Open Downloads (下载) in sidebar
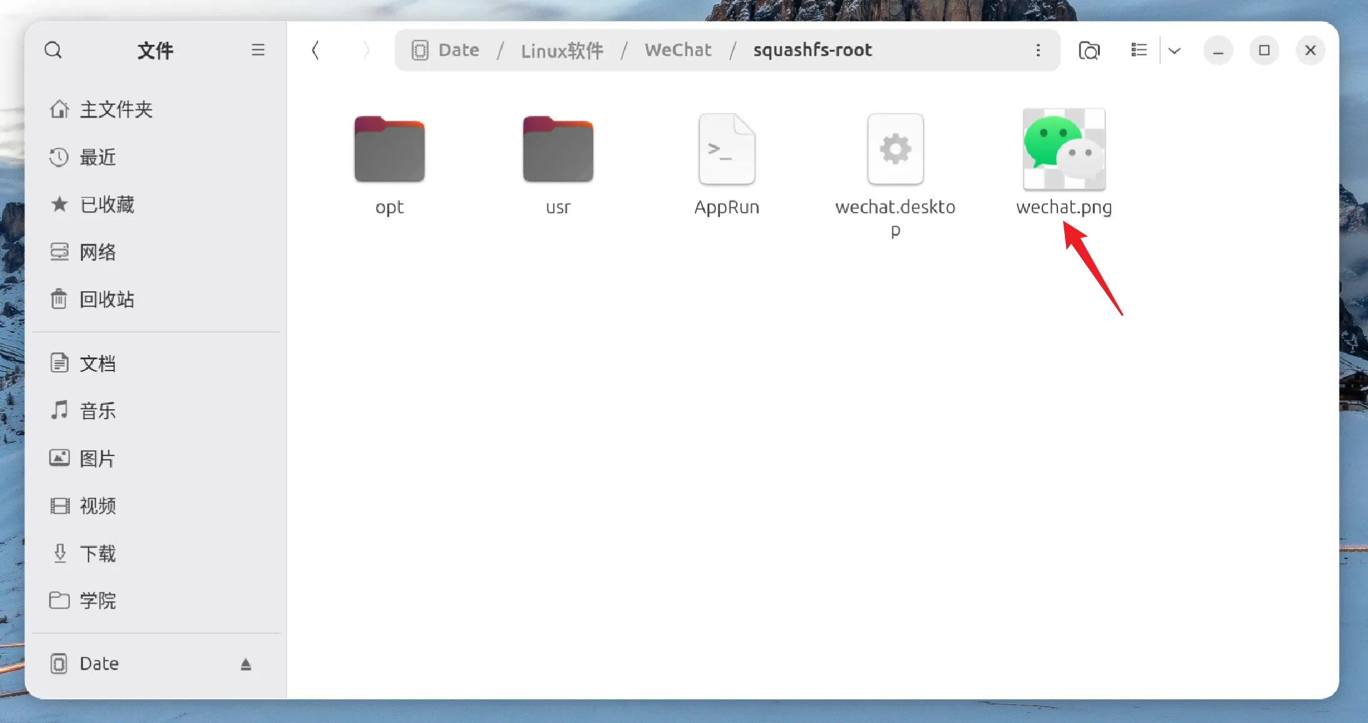Image resolution: width=1368 pixels, height=723 pixels. (x=156, y=553)
